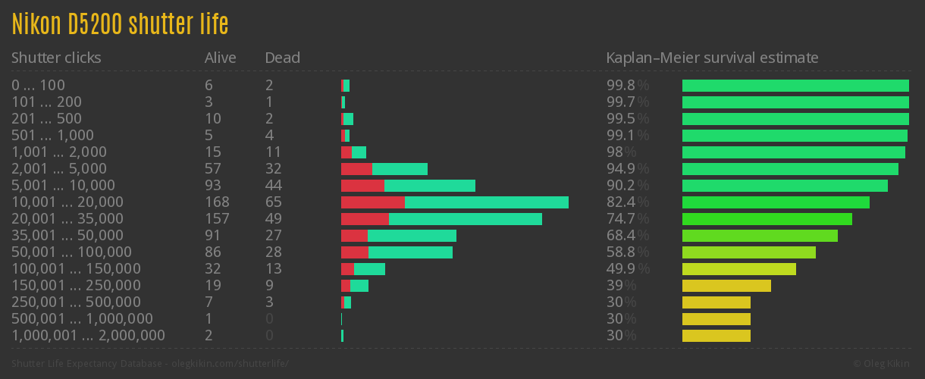Viewport: 925px width, 379px height.
Task: Click green alive segment for 20,001 … 35,000
Action: 466,219
